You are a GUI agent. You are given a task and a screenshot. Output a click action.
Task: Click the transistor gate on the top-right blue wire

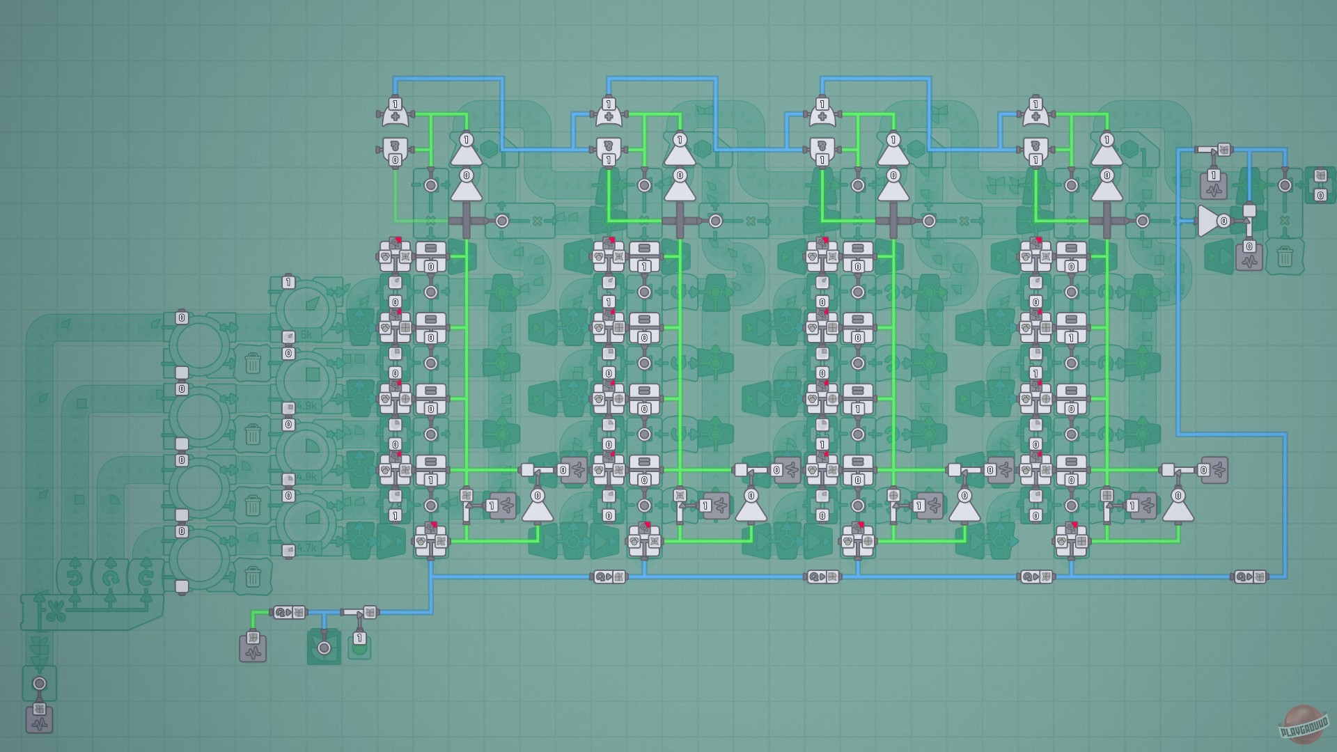1214,150
